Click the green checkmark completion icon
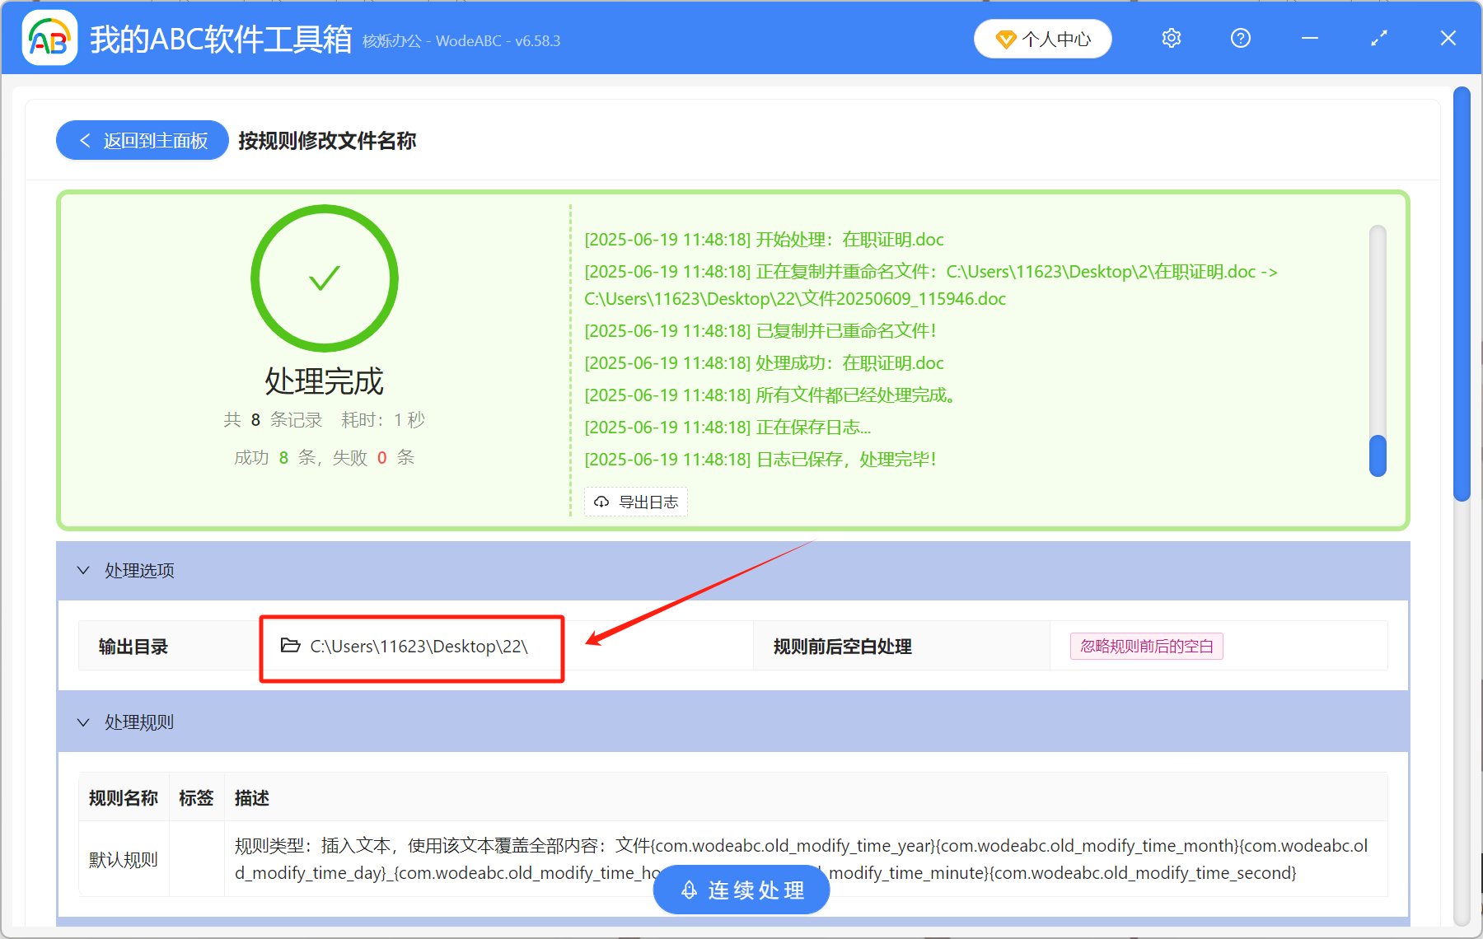The width and height of the screenshot is (1483, 939). pyautogui.click(x=324, y=278)
